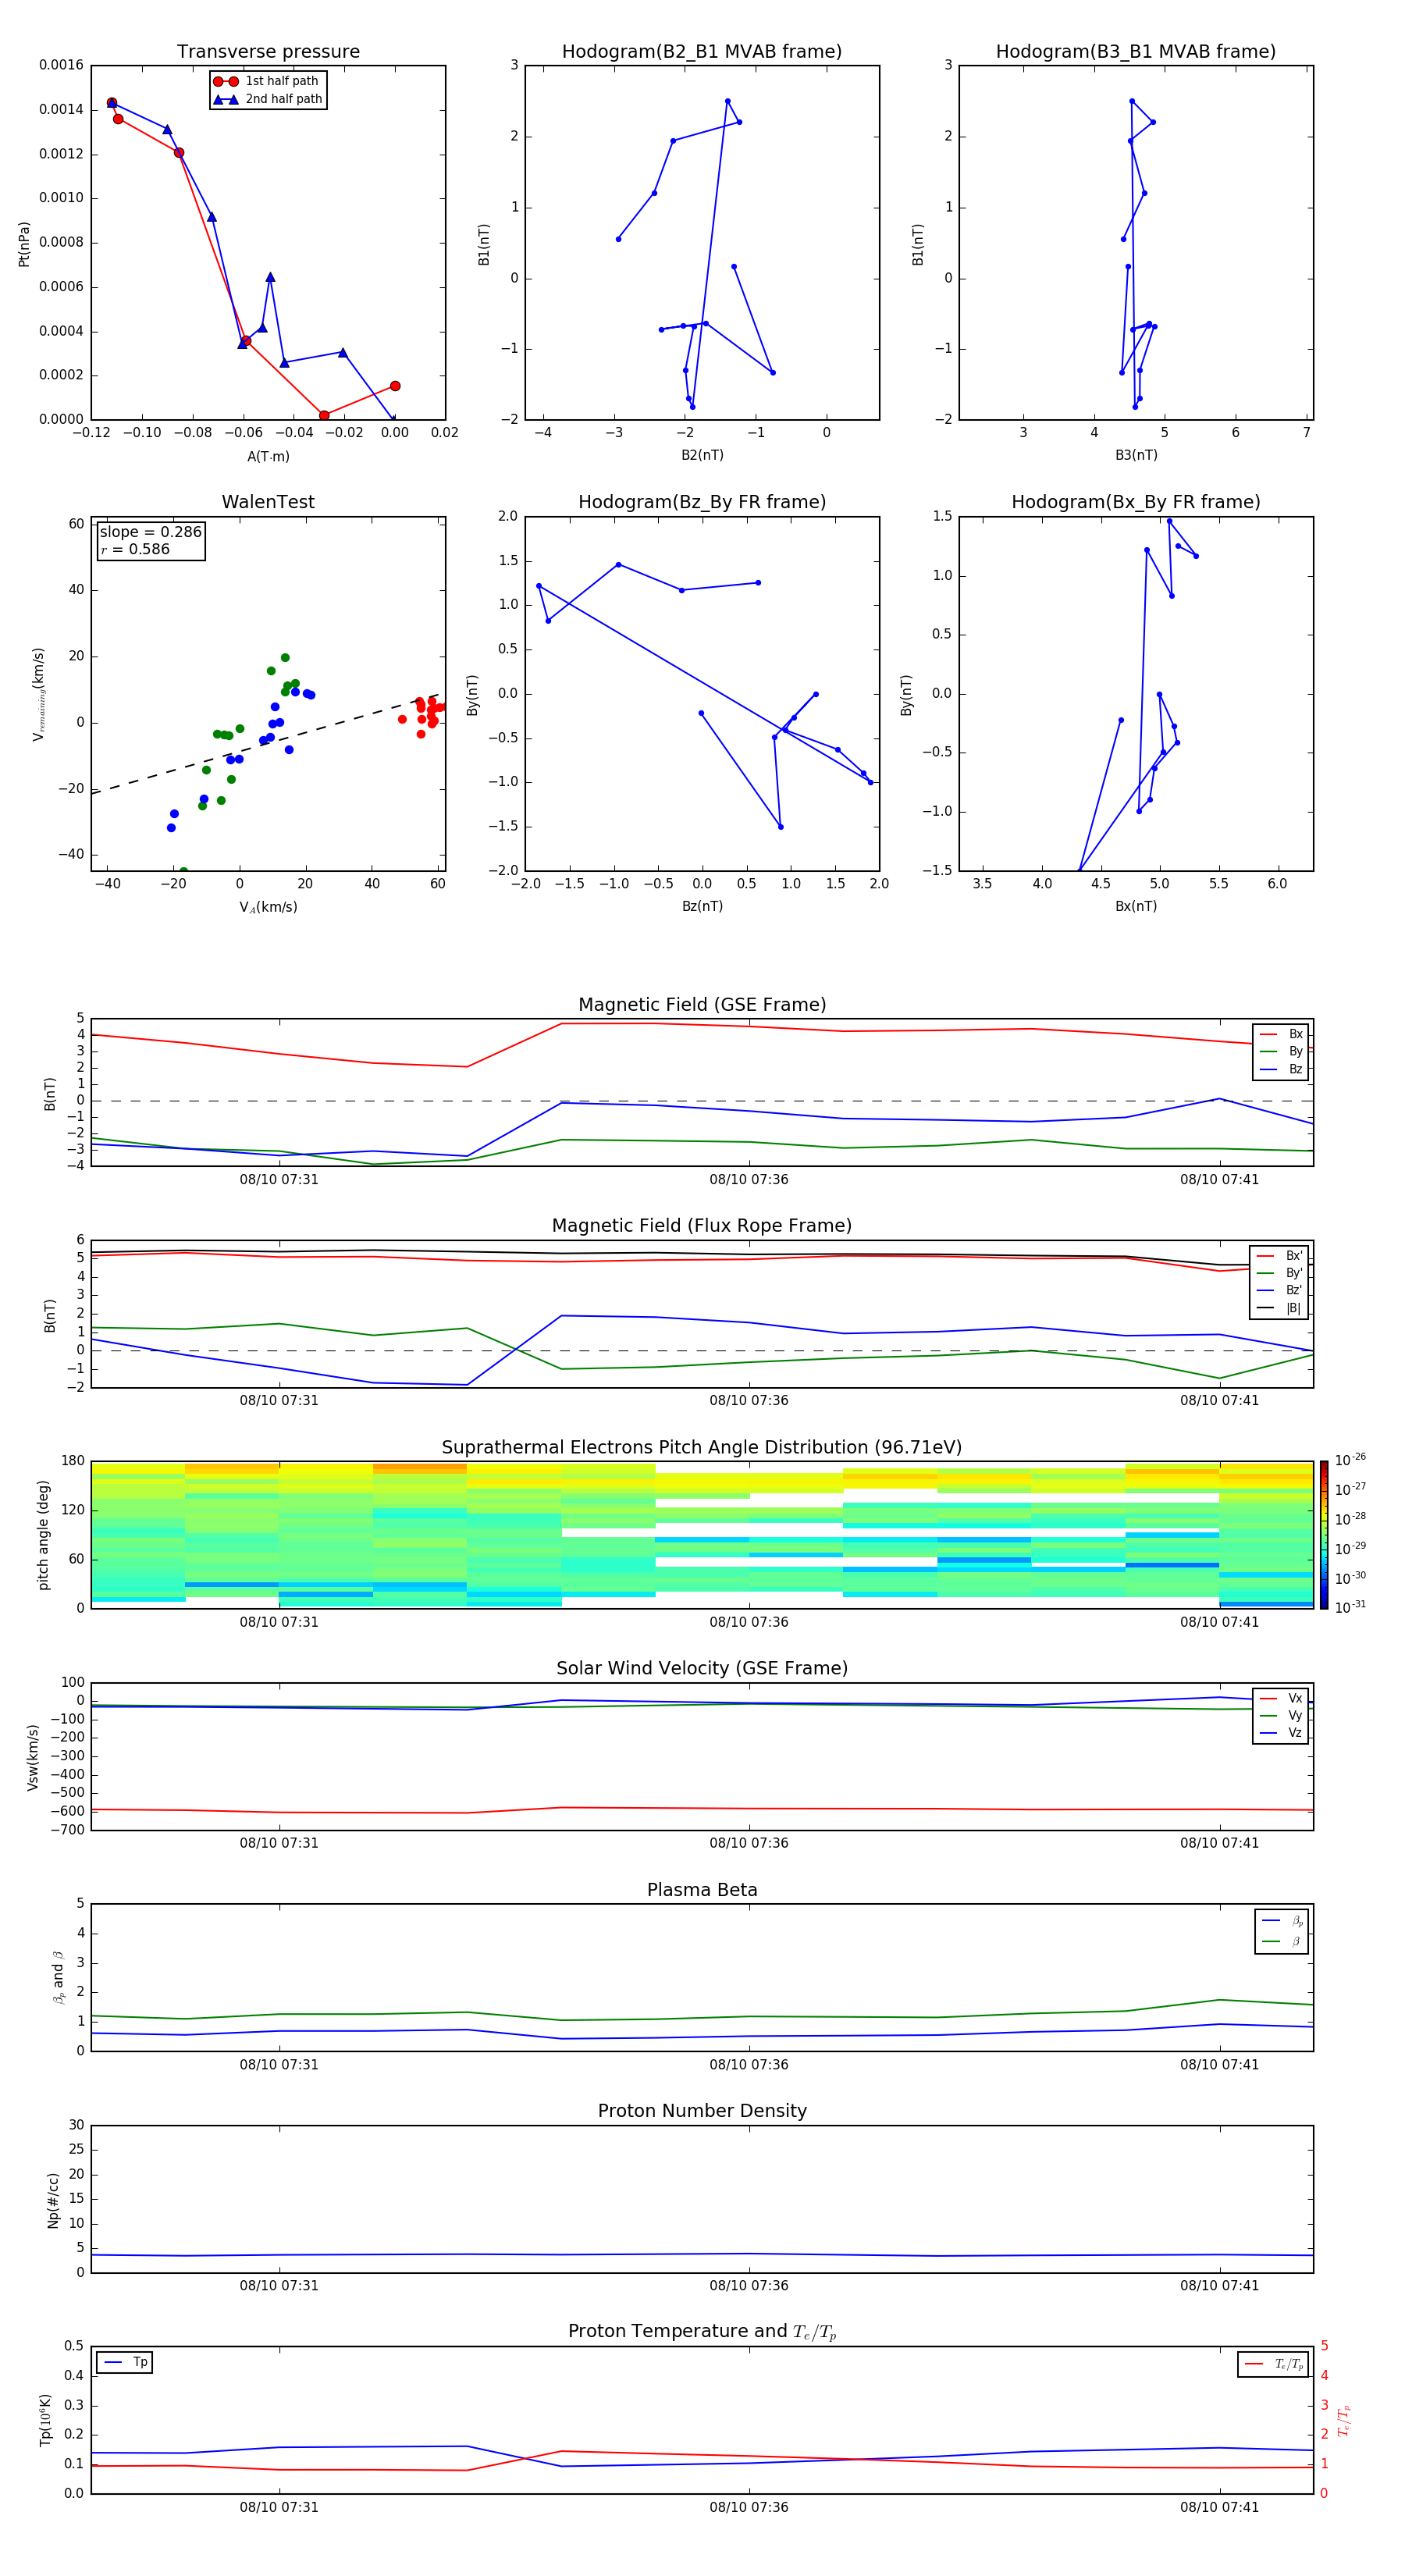Viewport: 1405px width, 2576px height.
Task: Click the 'Bz(nT)' x-axis label
Action: pyautogui.click(x=702, y=906)
